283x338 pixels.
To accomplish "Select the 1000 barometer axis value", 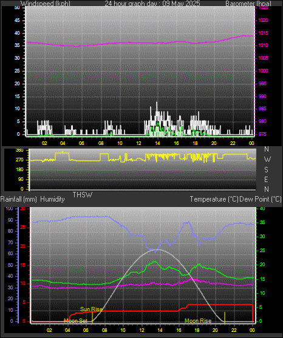I will click(x=263, y=71).
